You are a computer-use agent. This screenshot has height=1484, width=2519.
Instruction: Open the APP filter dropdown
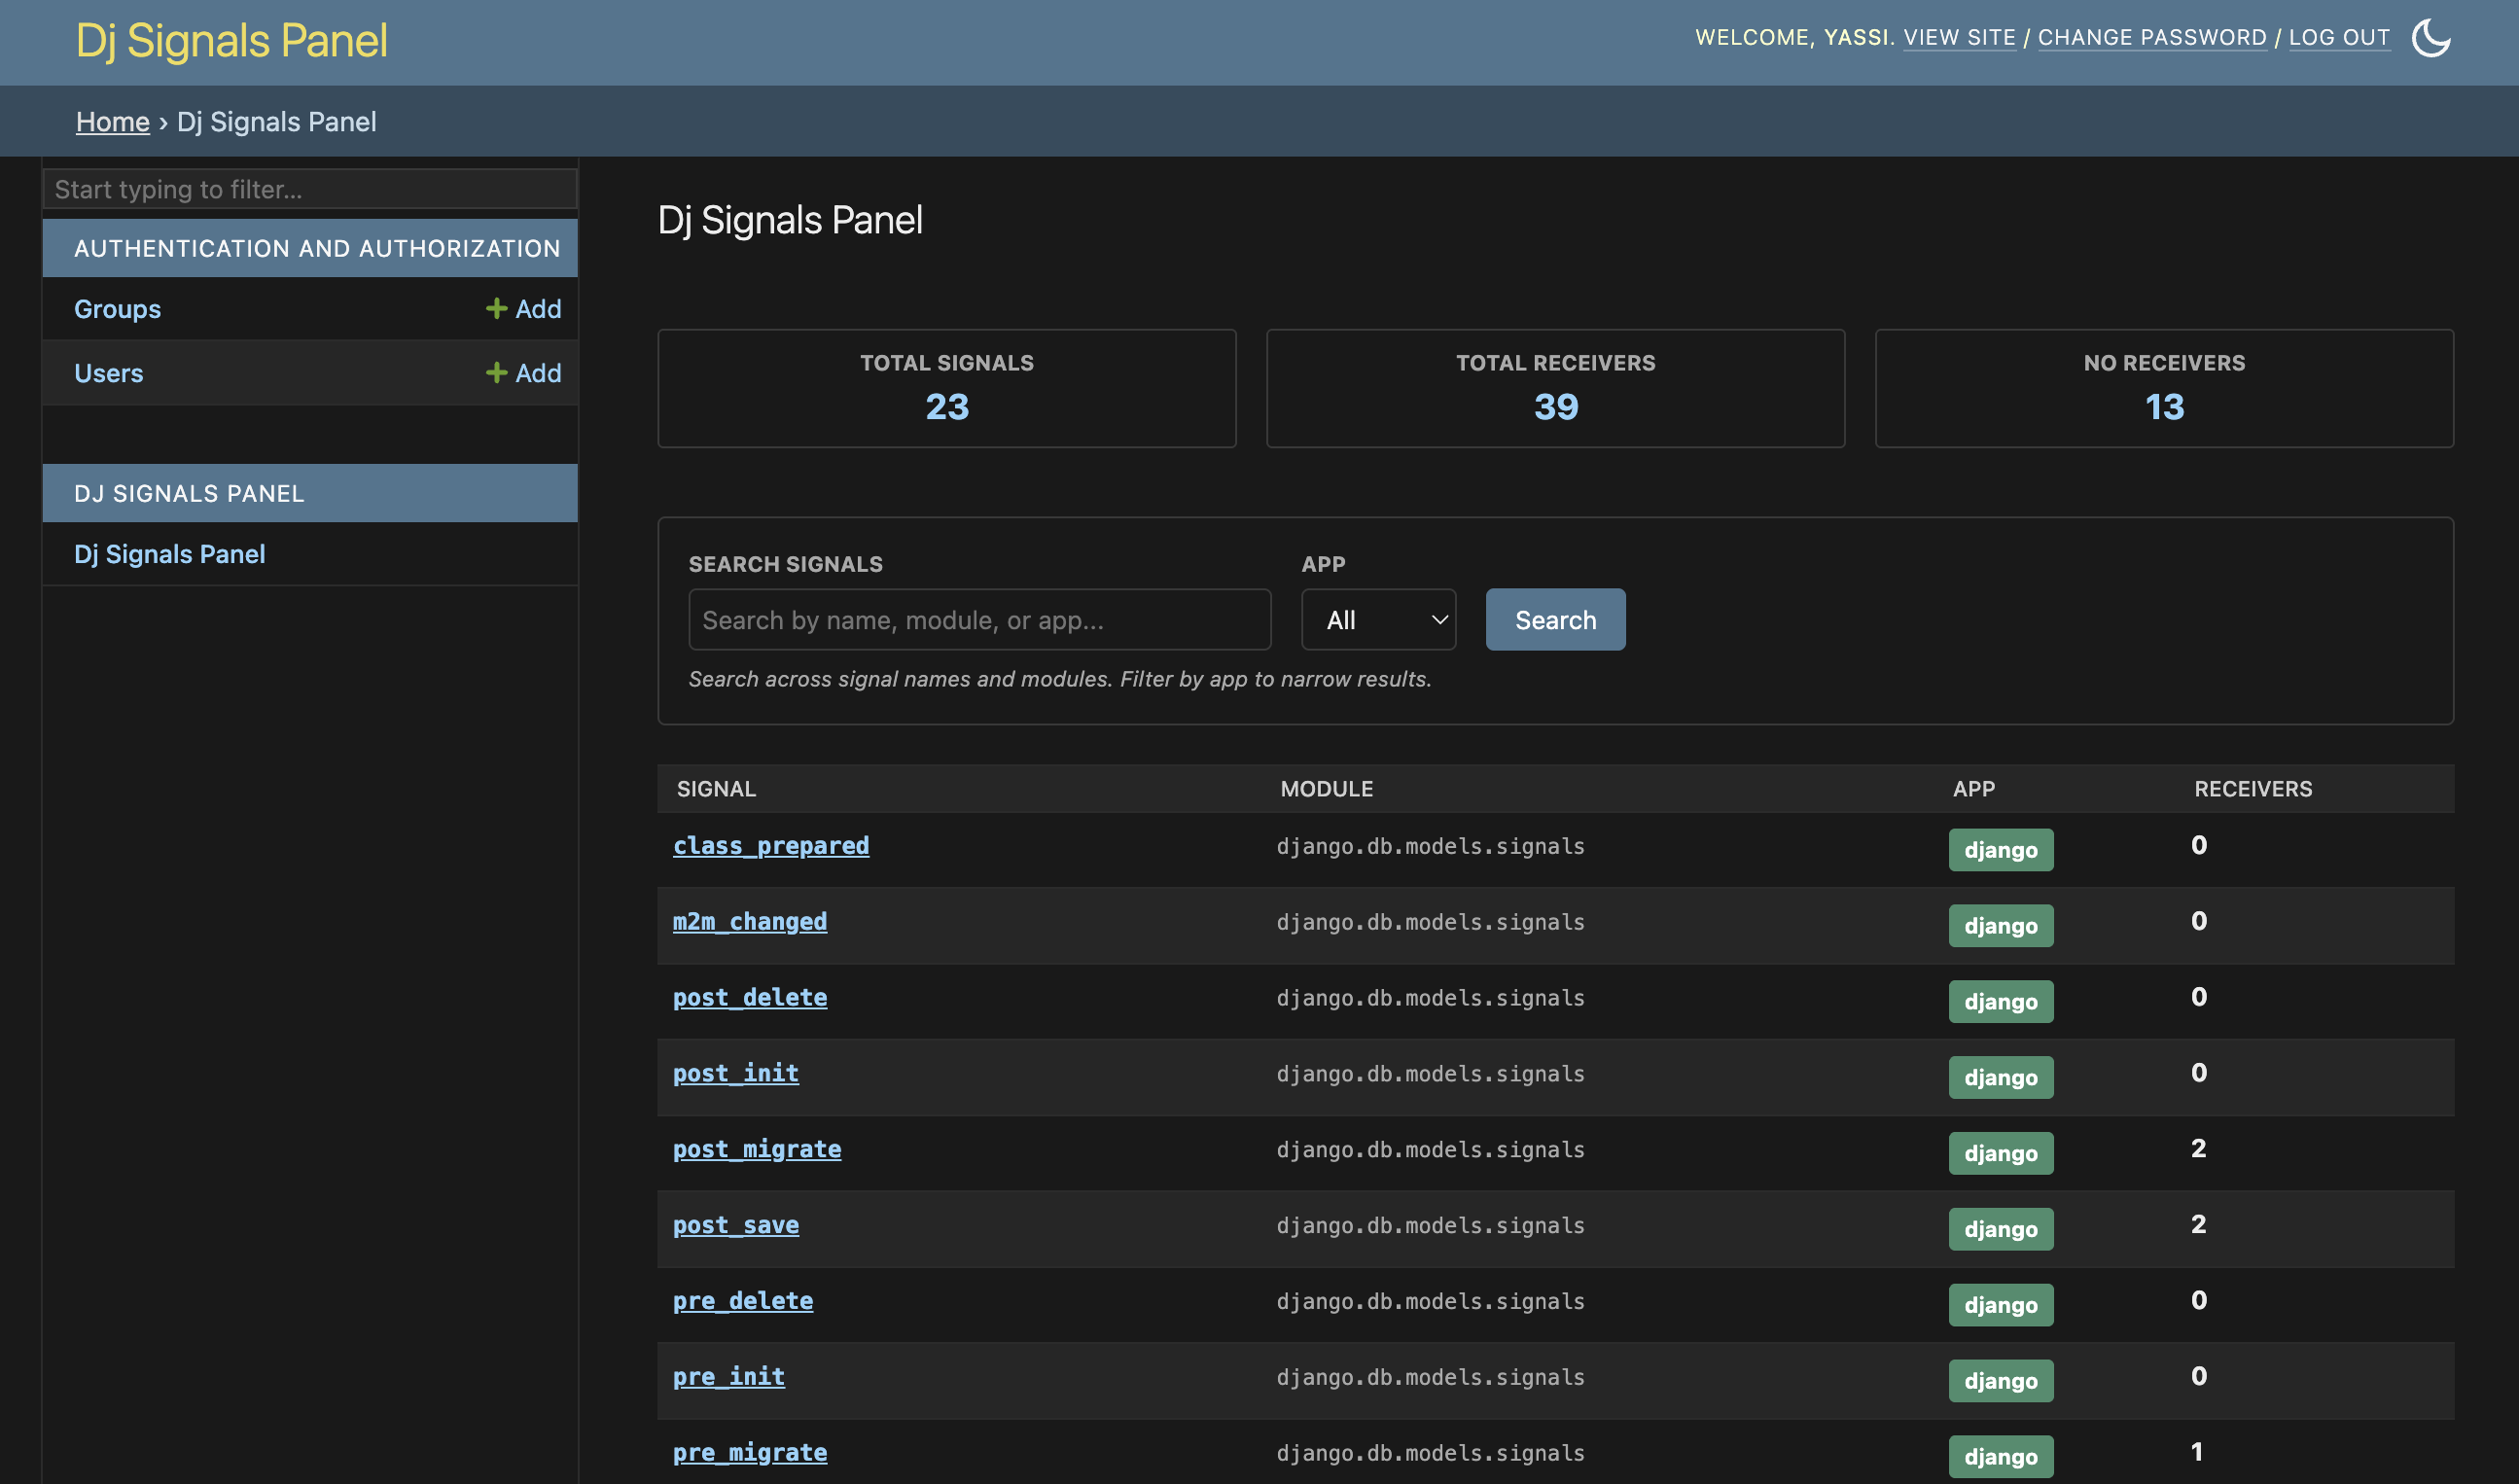point(1377,620)
